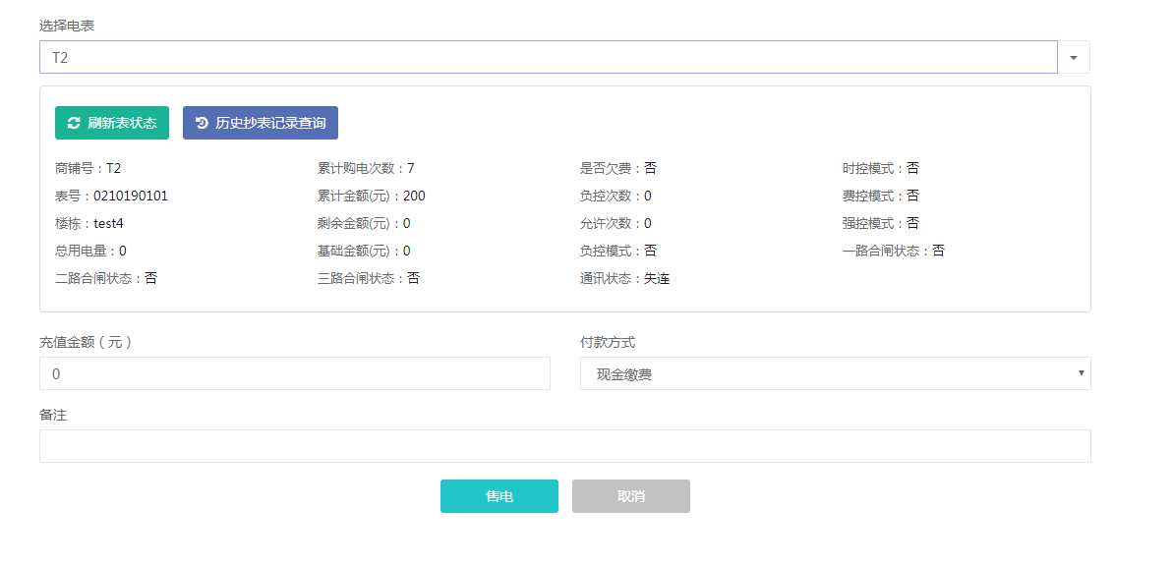Image resolution: width=1172 pixels, height=564 pixels.
Task: Expand the 付款方式 select showing 现金缴费
Action: [x=835, y=373]
